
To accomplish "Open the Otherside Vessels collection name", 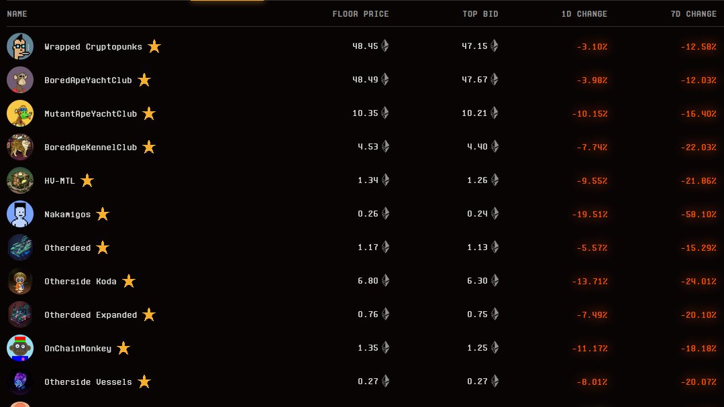I will click(x=88, y=382).
